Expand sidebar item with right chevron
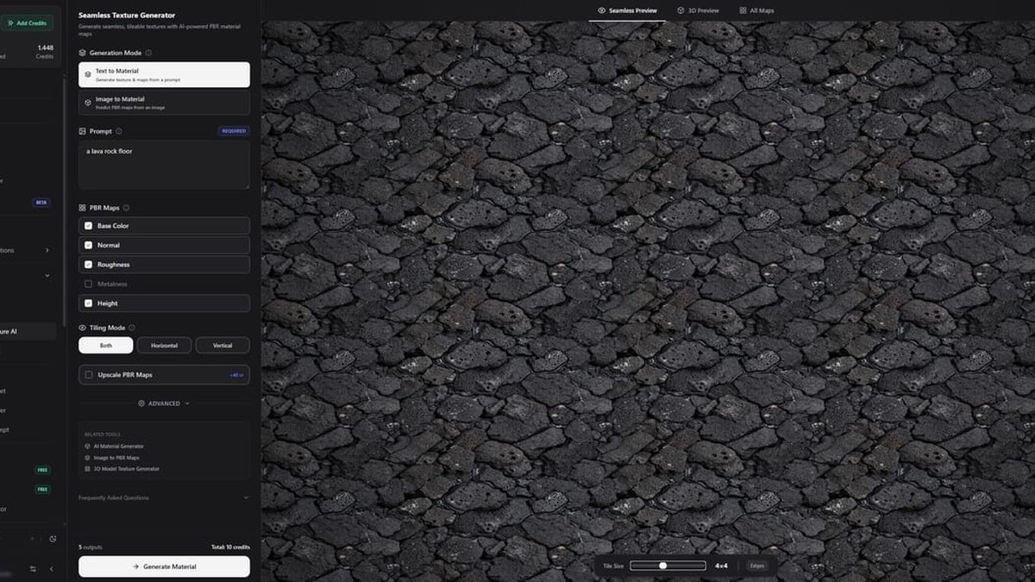The width and height of the screenshot is (1035, 582). (x=47, y=250)
